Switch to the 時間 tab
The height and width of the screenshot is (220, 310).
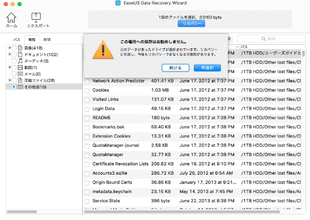point(47,40)
